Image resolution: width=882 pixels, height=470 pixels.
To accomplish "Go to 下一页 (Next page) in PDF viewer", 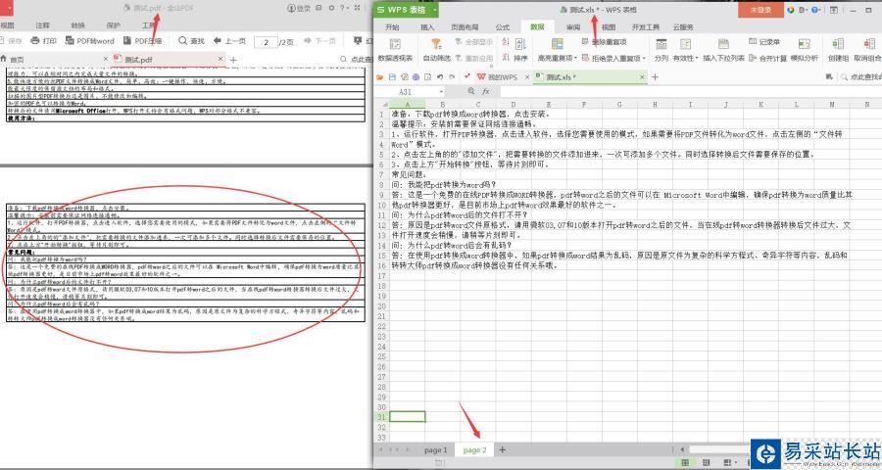I will (319, 41).
